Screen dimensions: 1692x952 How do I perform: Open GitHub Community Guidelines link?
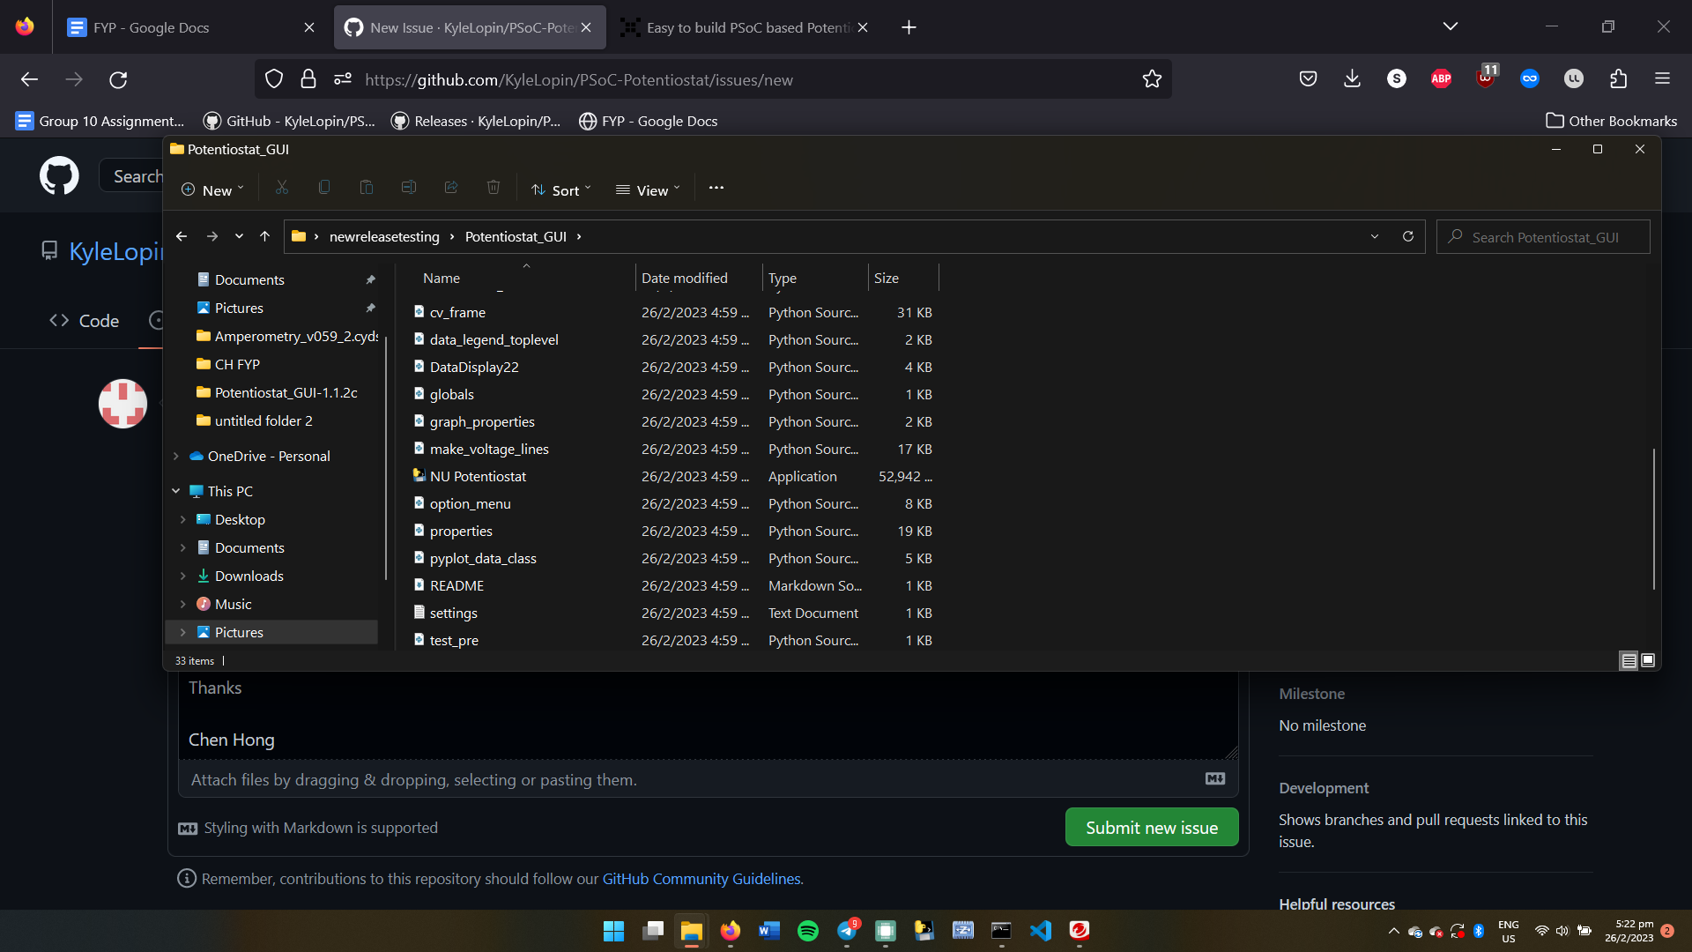701,879
